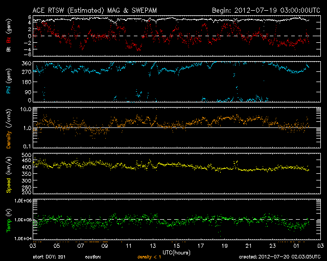Click the Begin date timestamp text
The width and height of the screenshot is (327, 261).
[265, 10]
